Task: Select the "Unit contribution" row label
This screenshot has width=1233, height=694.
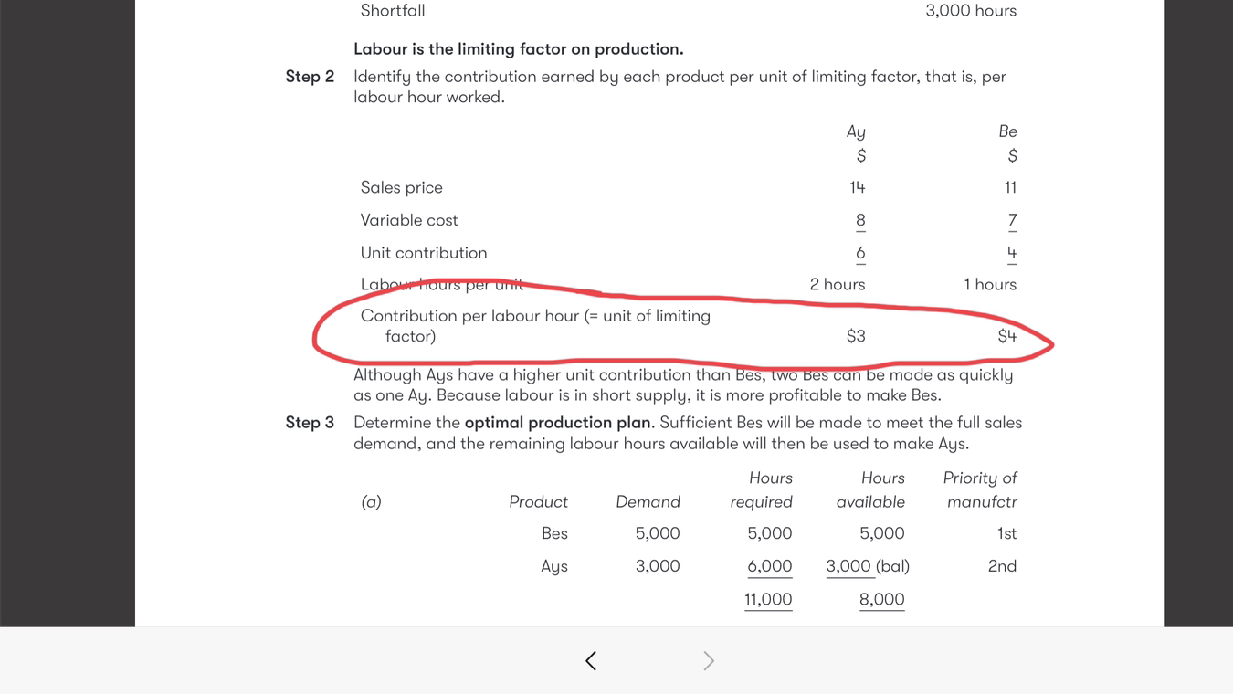Action: pos(424,253)
